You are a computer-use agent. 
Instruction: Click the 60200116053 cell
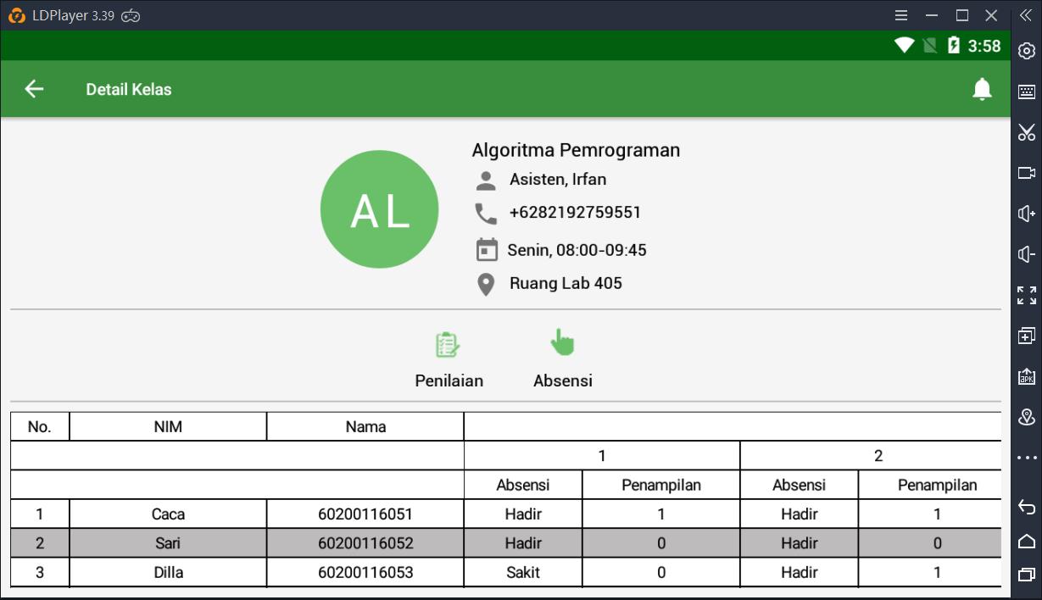(x=365, y=572)
